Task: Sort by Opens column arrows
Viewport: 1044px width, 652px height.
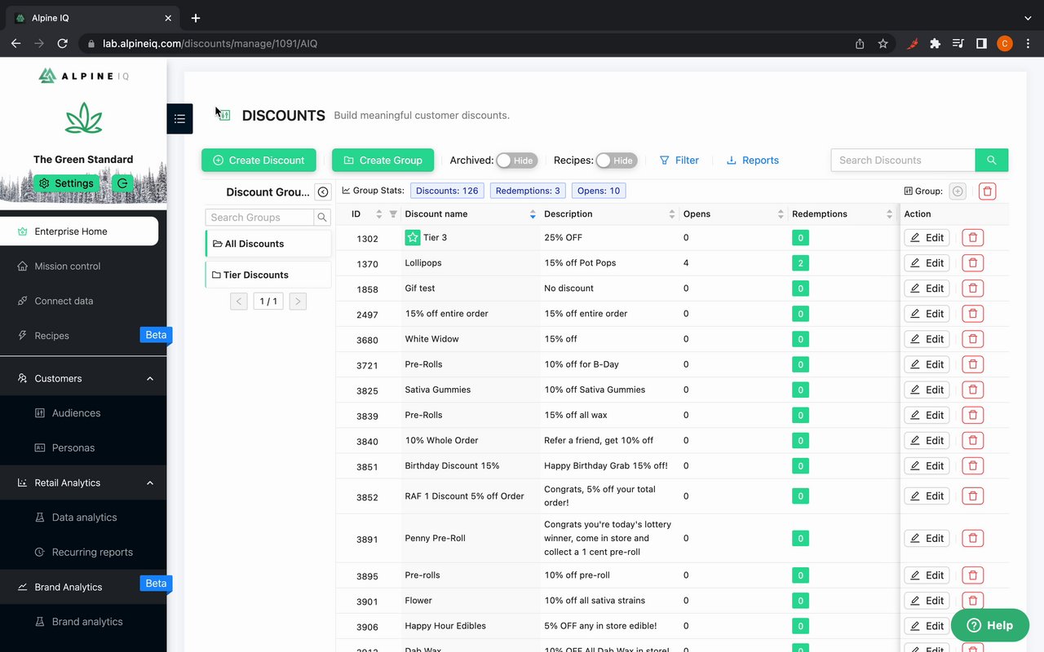Action: click(x=781, y=214)
